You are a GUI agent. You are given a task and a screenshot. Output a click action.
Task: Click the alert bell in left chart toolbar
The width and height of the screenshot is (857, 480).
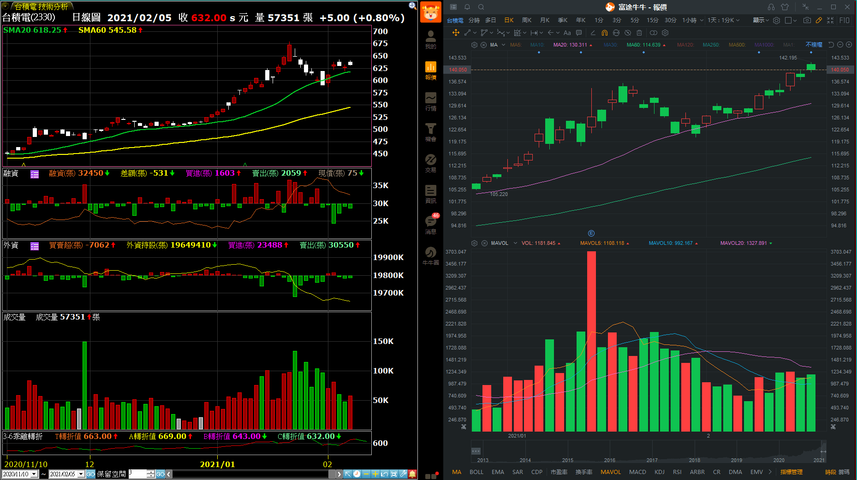(x=412, y=474)
